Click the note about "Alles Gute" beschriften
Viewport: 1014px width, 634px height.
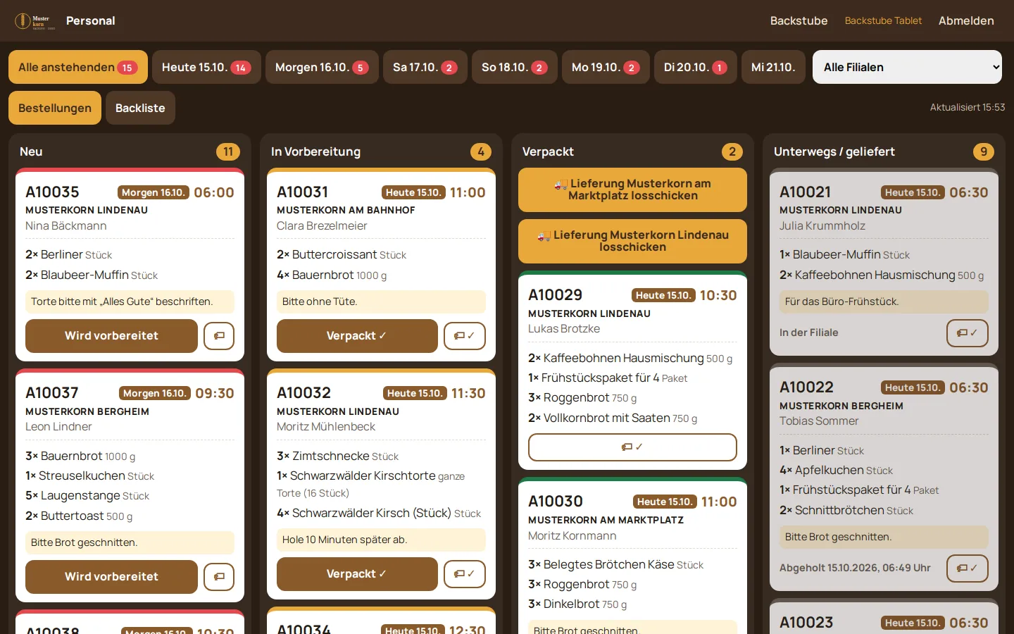tap(130, 302)
